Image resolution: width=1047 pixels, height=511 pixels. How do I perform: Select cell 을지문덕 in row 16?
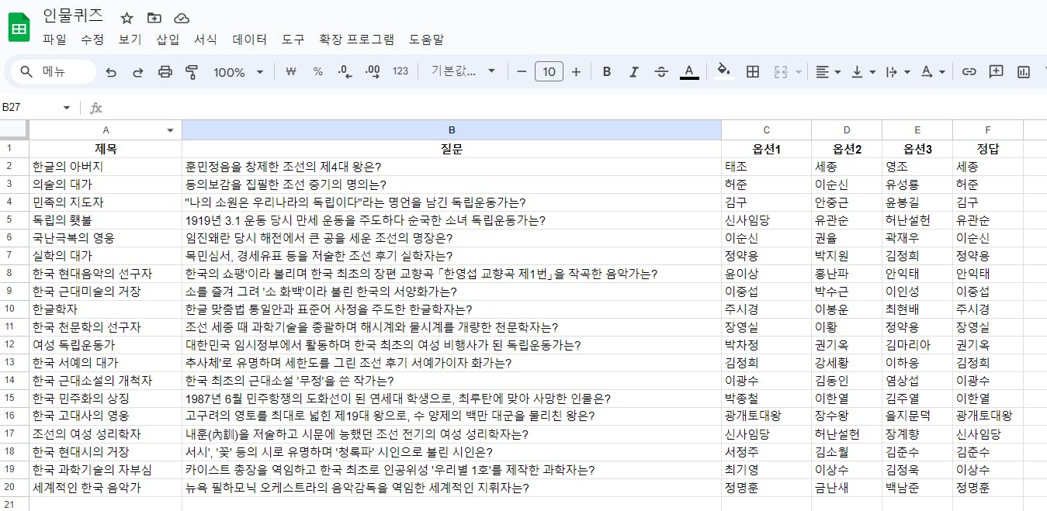917,416
